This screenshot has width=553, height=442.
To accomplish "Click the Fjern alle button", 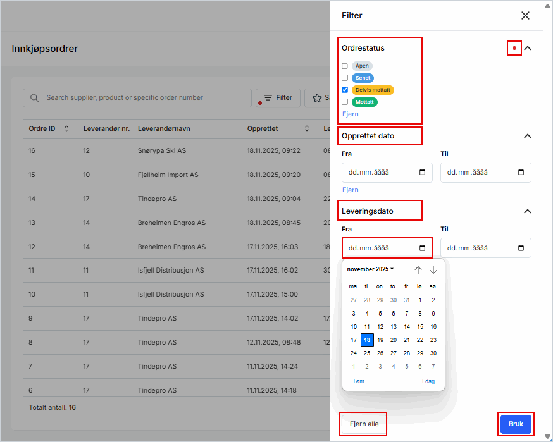I will click(x=364, y=424).
